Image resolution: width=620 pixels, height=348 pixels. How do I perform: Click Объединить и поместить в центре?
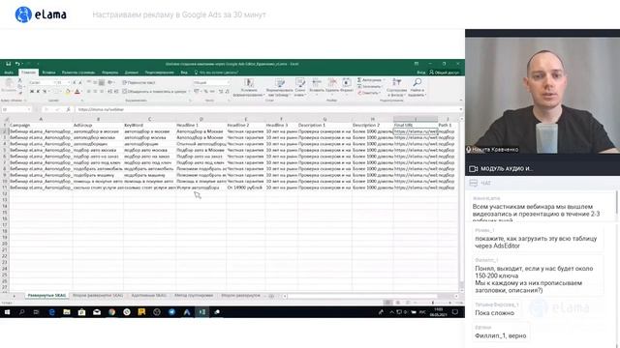[x=154, y=92]
